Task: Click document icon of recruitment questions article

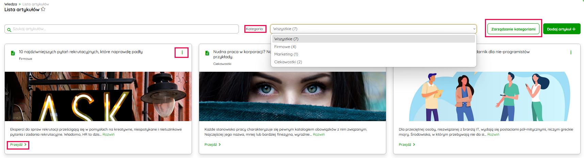Action: (13, 53)
